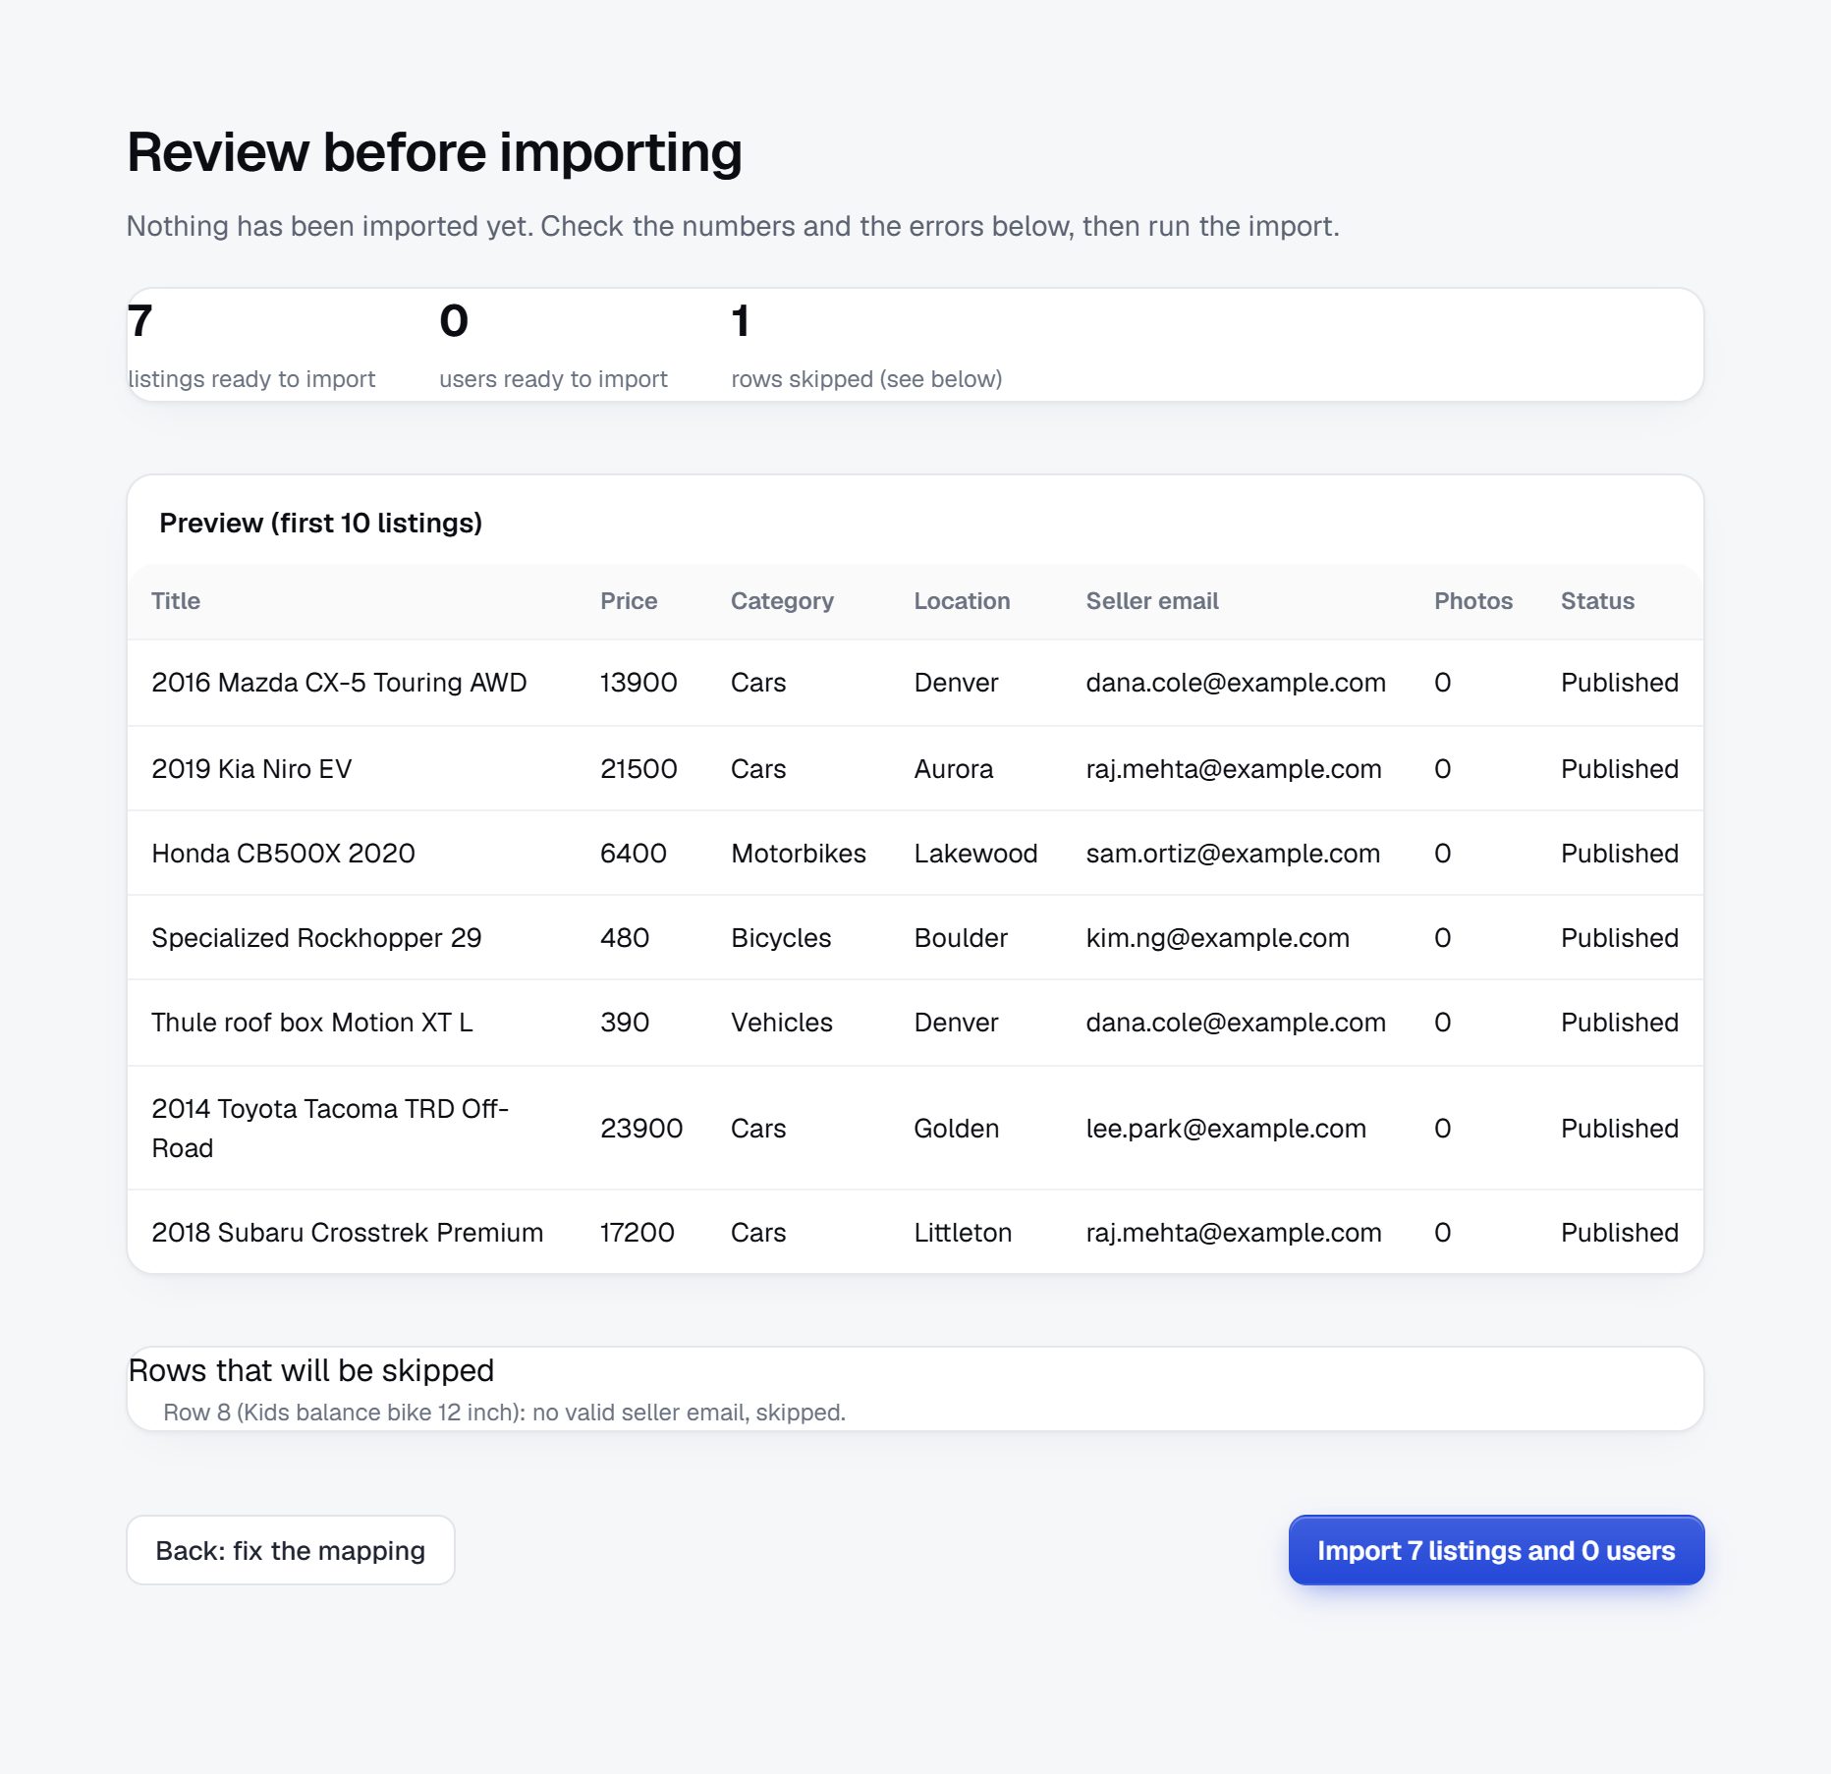This screenshot has height=1774, width=1831.
Task: Go back via Back: fix the mapping
Action: 291,1550
